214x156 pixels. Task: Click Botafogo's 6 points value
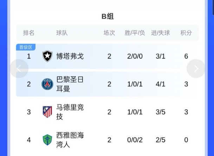point(186,56)
